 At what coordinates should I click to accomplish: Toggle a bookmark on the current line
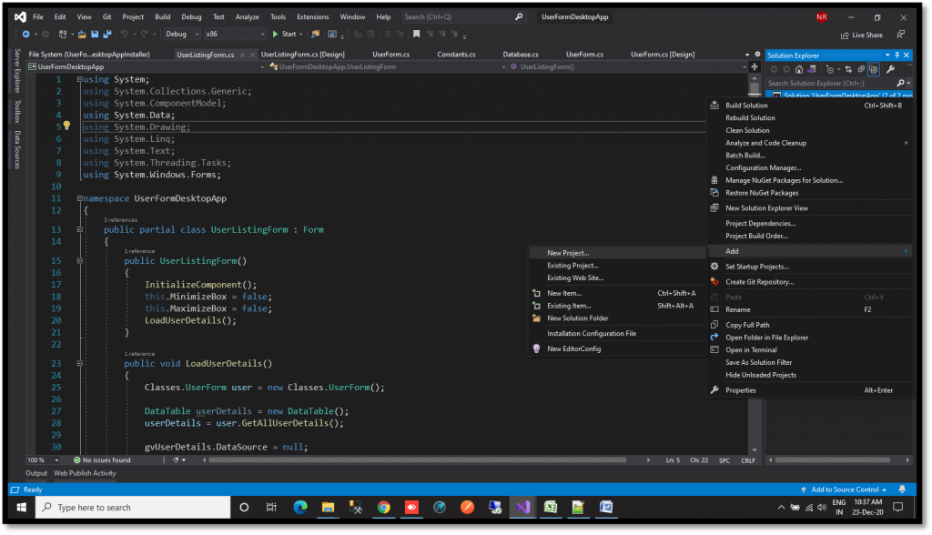tap(417, 35)
